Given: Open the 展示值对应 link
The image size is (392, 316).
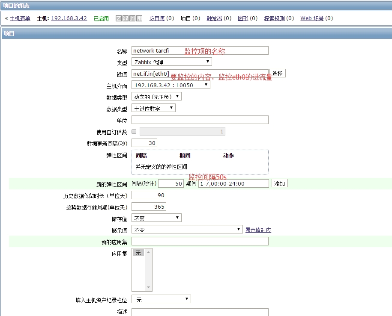Looking at the screenshot, I should tap(258, 230).
